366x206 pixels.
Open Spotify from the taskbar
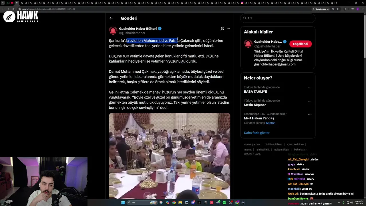point(224,203)
